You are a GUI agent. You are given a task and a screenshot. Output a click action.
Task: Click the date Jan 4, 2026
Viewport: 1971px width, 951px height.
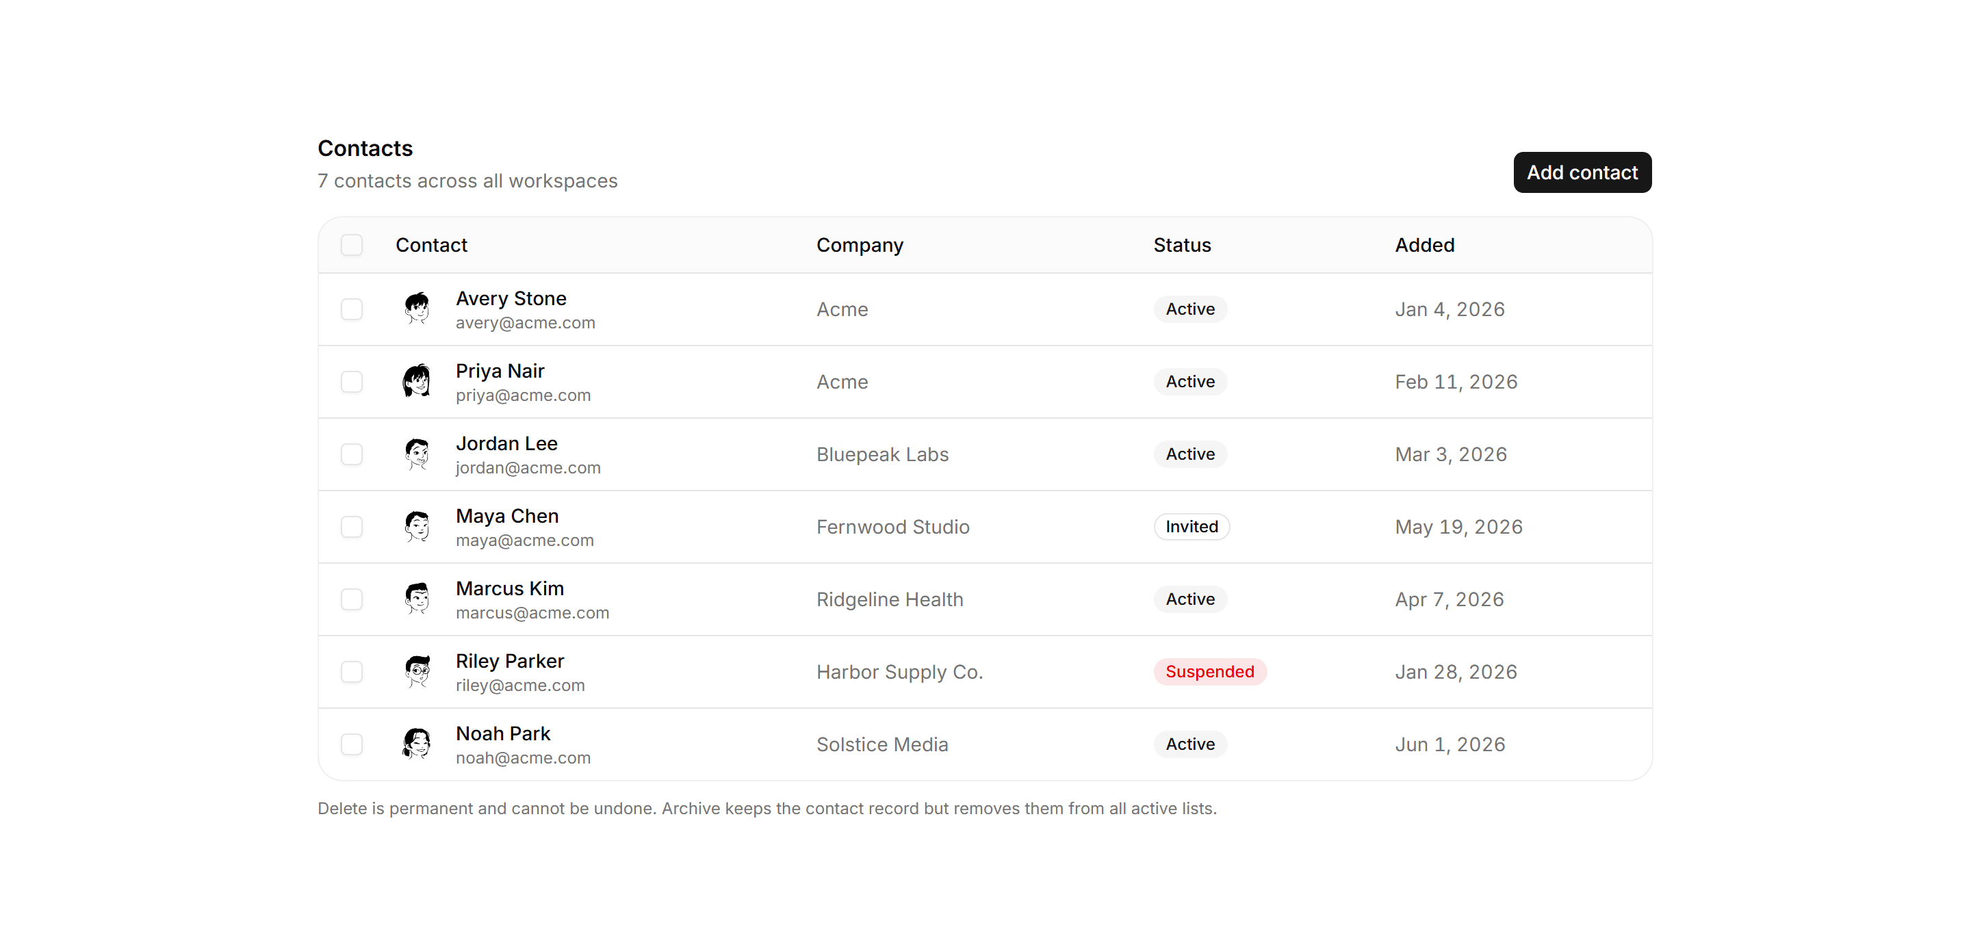pyautogui.click(x=1450, y=309)
